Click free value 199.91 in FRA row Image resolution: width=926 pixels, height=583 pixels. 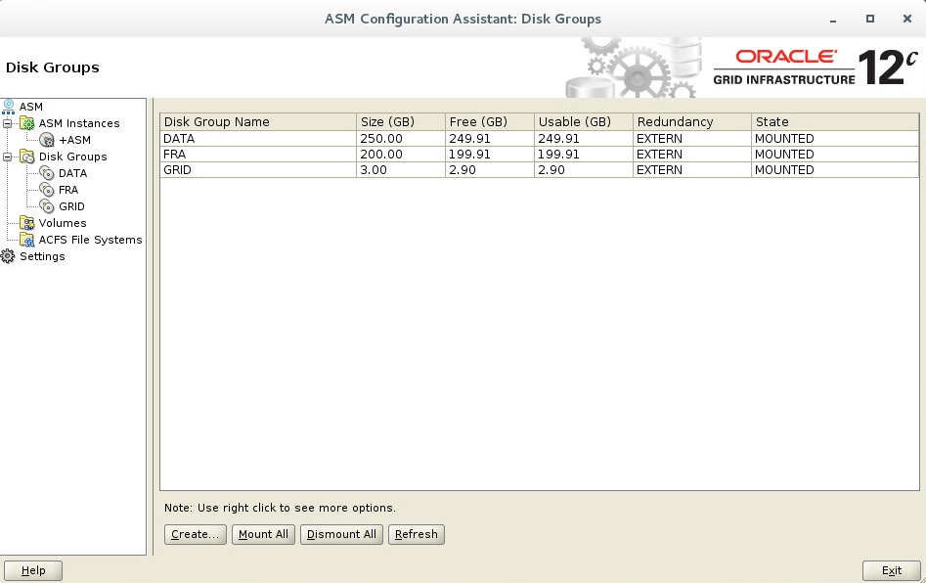point(469,155)
